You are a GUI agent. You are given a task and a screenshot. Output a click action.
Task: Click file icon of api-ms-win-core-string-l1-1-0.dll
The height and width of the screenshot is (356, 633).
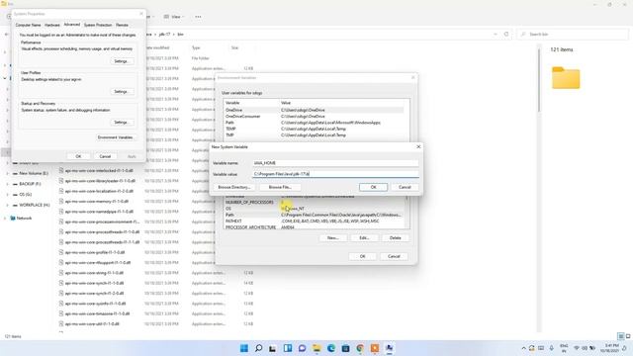coord(61,273)
